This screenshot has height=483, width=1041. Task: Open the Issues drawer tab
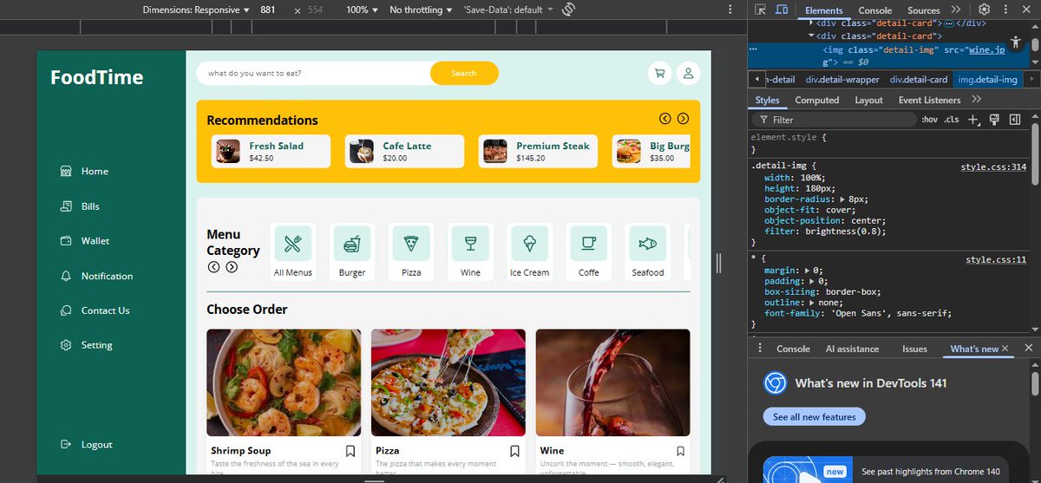914,349
